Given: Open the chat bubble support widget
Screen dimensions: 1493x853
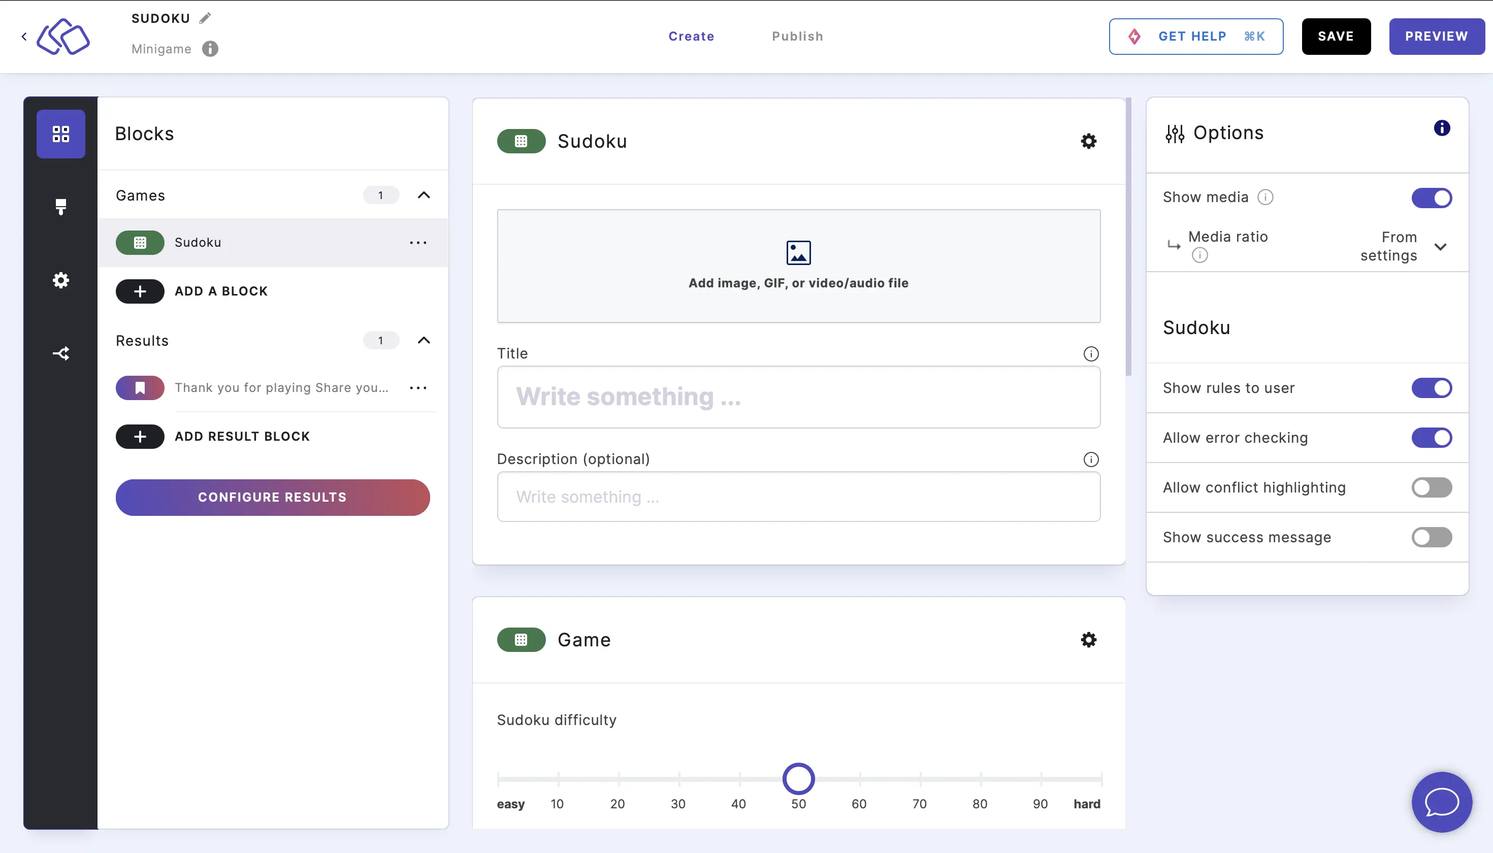Looking at the screenshot, I should point(1441,801).
